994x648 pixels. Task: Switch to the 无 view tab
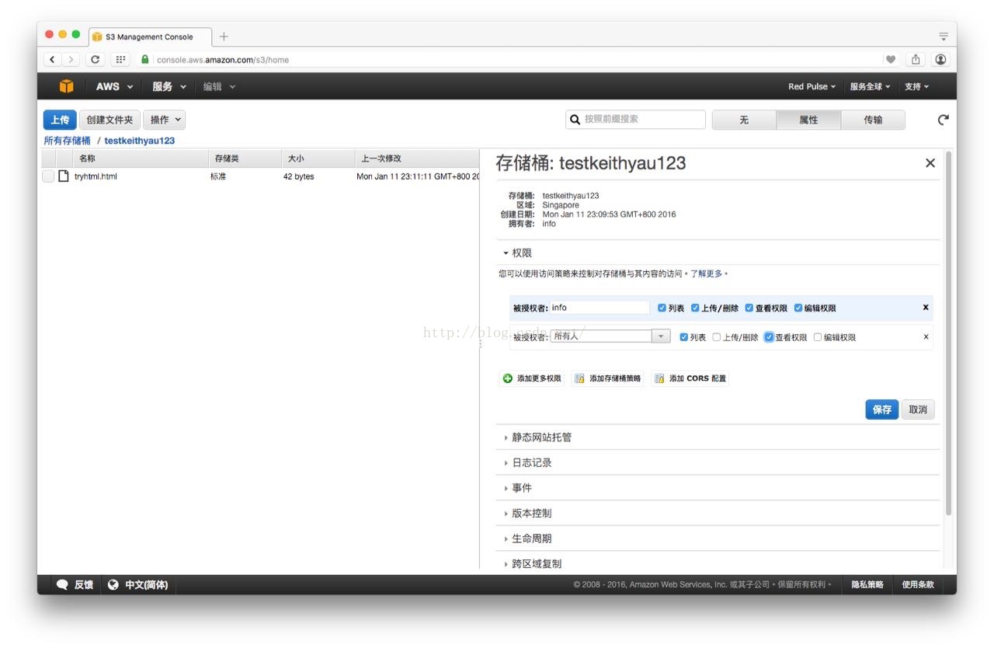tap(744, 120)
